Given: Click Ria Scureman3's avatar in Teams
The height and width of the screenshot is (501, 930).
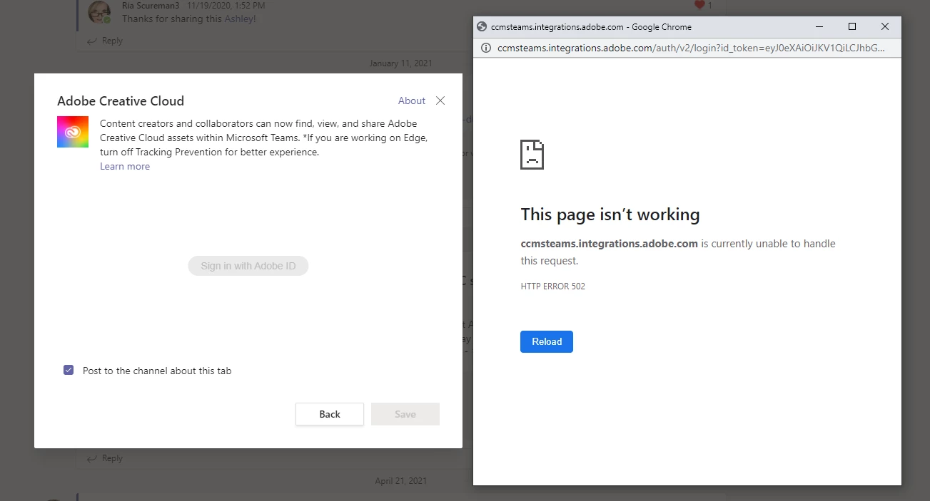Looking at the screenshot, I should click(x=100, y=12).
